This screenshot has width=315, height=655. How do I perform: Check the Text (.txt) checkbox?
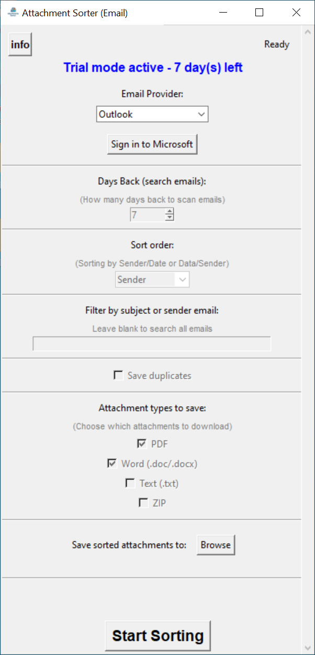[130, 483]
